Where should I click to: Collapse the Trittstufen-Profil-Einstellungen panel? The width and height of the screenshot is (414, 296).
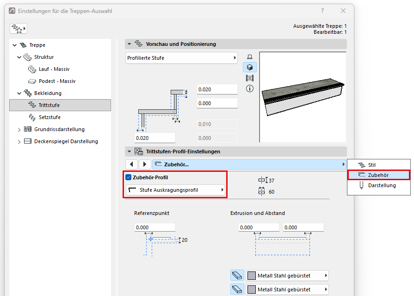(x=130, y=151)
